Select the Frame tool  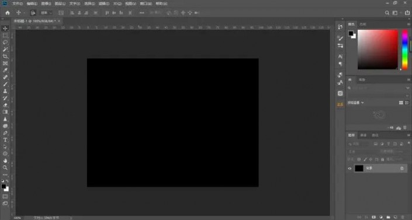[5, 63]
